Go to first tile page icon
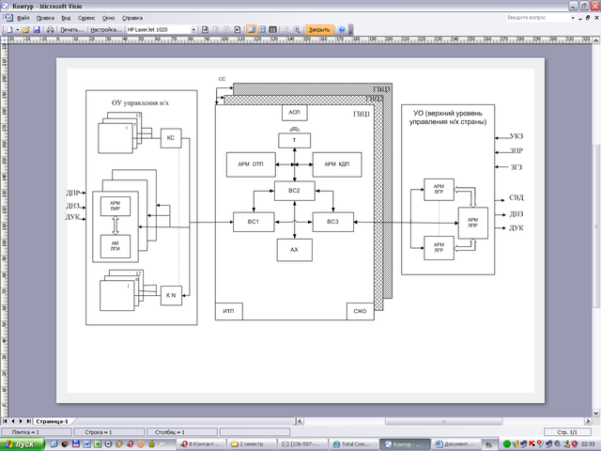601x451 pixels. click(204, 30)
